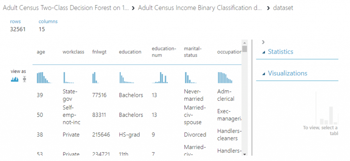Select the occupation column histogram thumbnail
350x161 pixels.
[225, 78]
